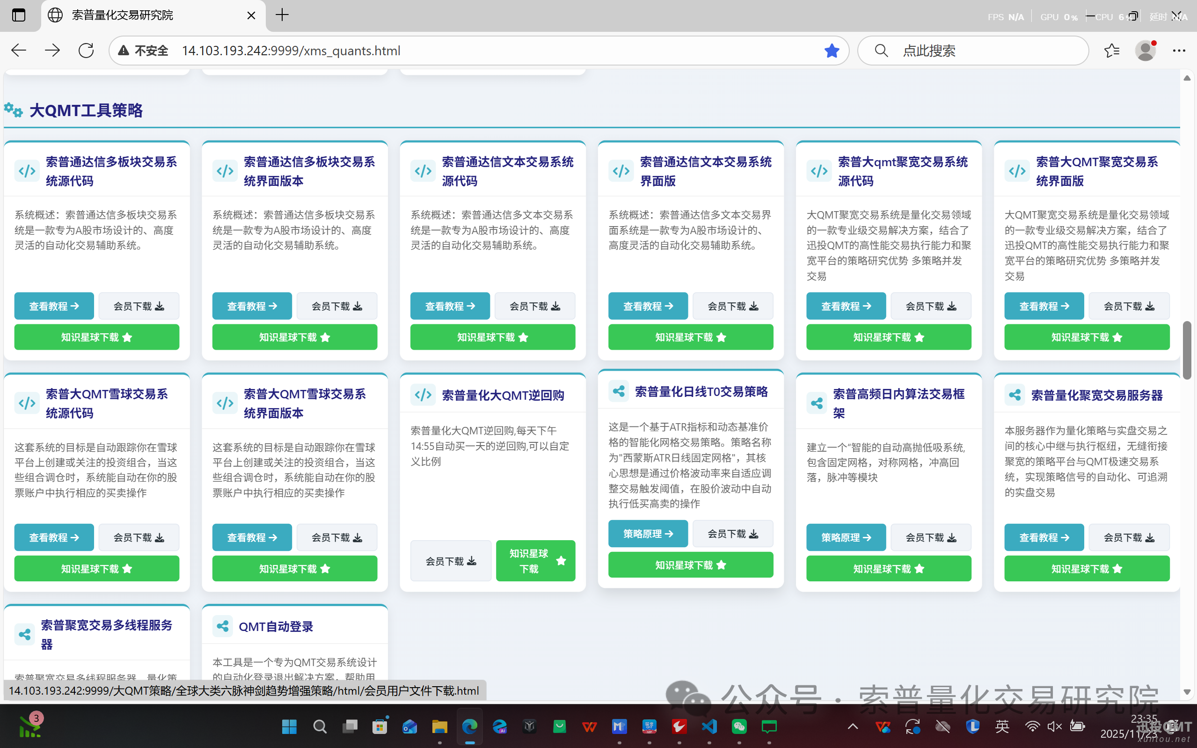Click the bookmark star in the address bar
This screenshot has width=1197, height=748.
tap(832, 50)
